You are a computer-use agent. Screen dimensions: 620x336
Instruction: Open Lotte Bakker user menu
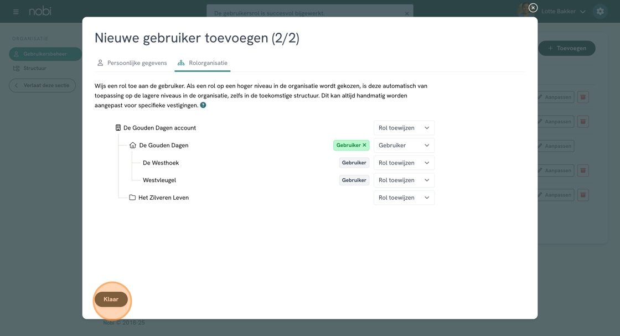click(562, 12)
